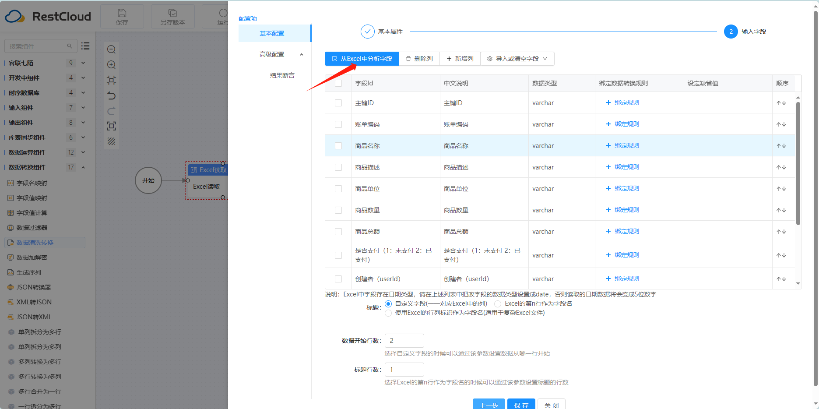
Task: Open the 结果断言 menu item
Action: pyautogui.click(x=282, y=75)
